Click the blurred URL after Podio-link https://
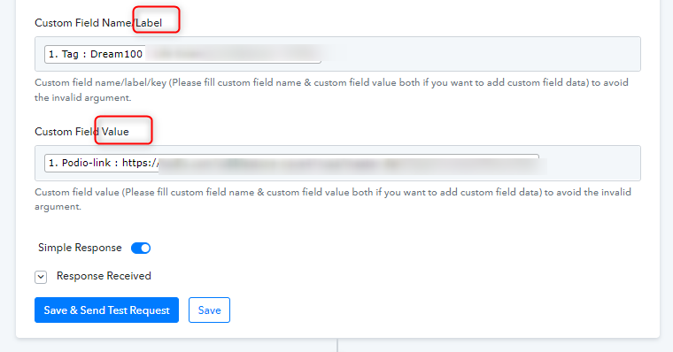 point(352,166)
